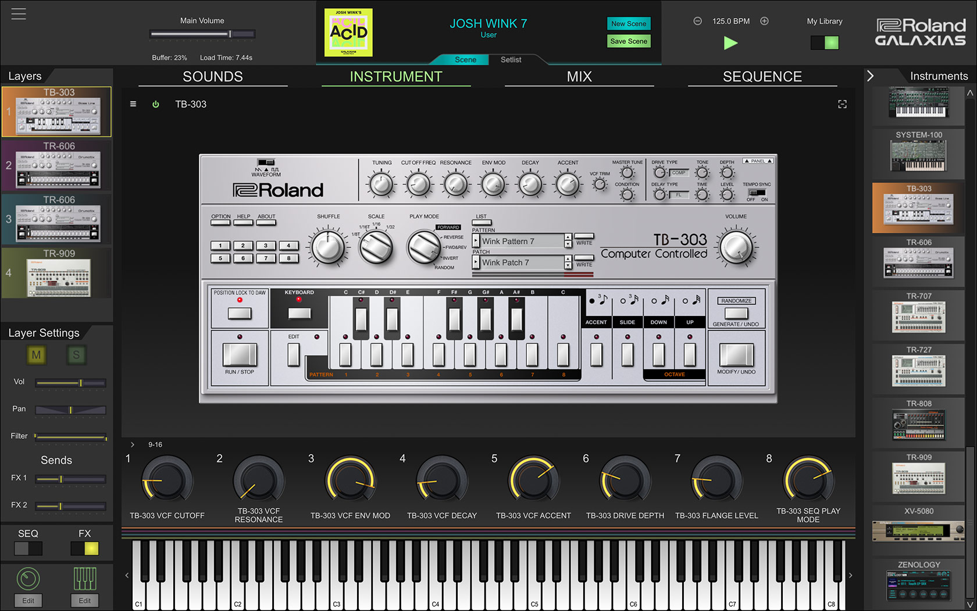Start playback with the green play button

point(730,42)
